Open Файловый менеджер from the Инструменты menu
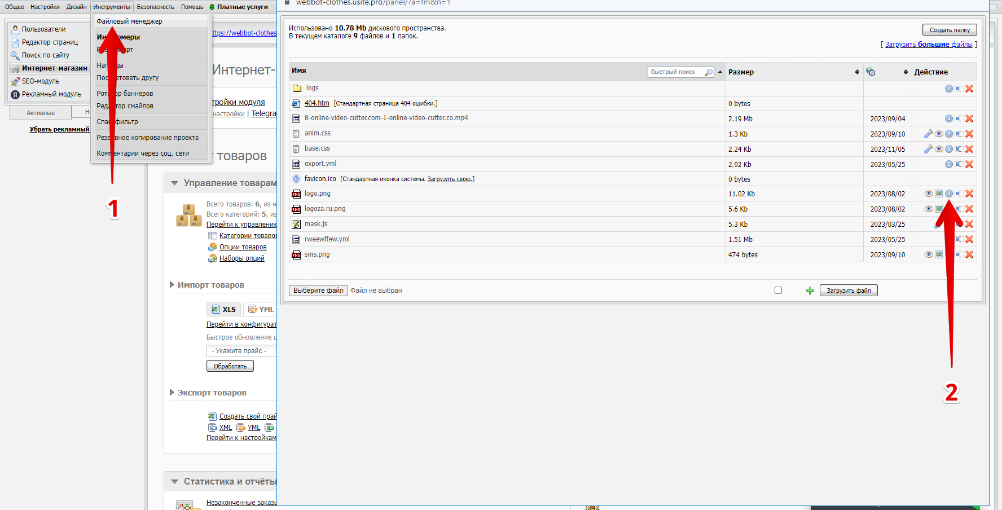Viewport: 1002px width, 510px height. 129,21
